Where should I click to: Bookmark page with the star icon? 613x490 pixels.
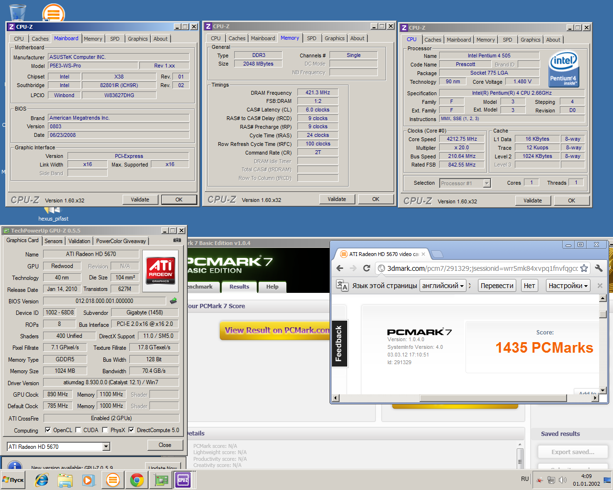(584, 268)
